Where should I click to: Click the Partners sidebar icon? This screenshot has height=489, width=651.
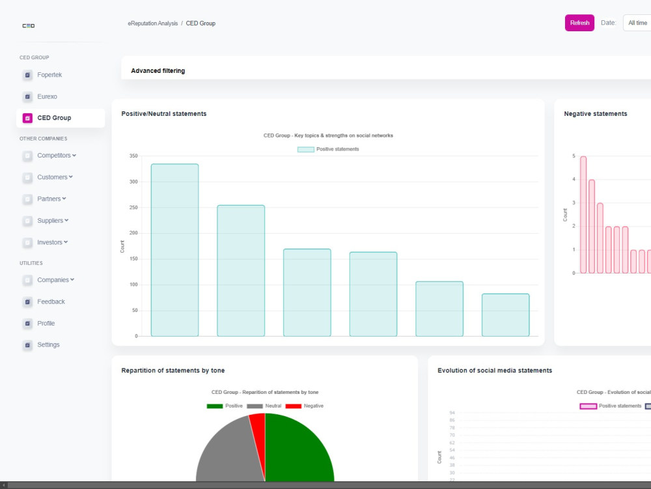27,199
